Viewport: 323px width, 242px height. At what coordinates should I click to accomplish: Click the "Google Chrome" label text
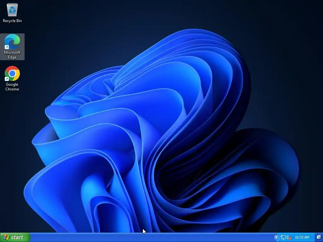pos(12,87)
